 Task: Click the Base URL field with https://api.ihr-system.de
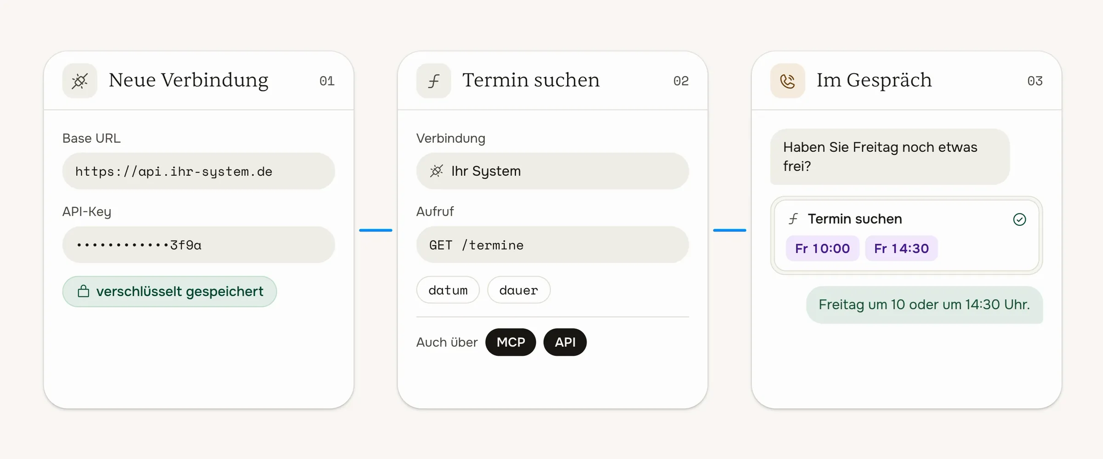coord(199,171)
